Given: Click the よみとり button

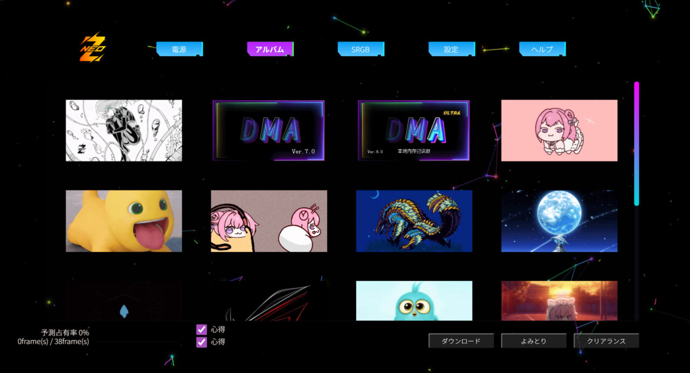Looking at the screenshot, I should [533, 341].
